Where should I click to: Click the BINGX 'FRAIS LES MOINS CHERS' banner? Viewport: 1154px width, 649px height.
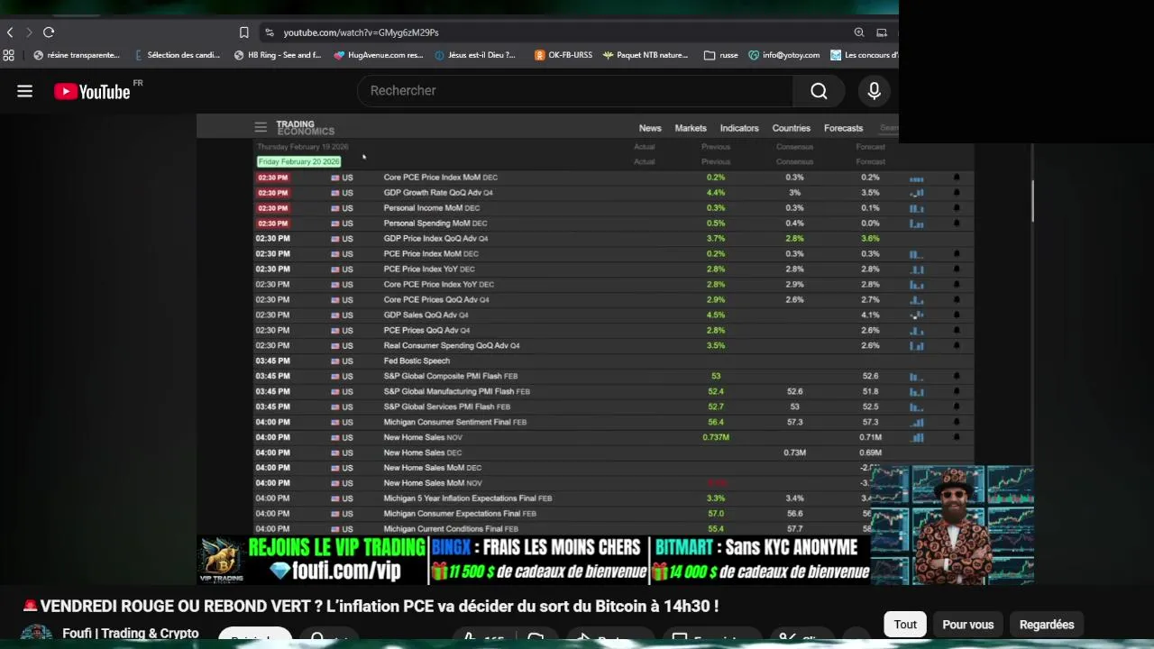[x=540, y=560]
